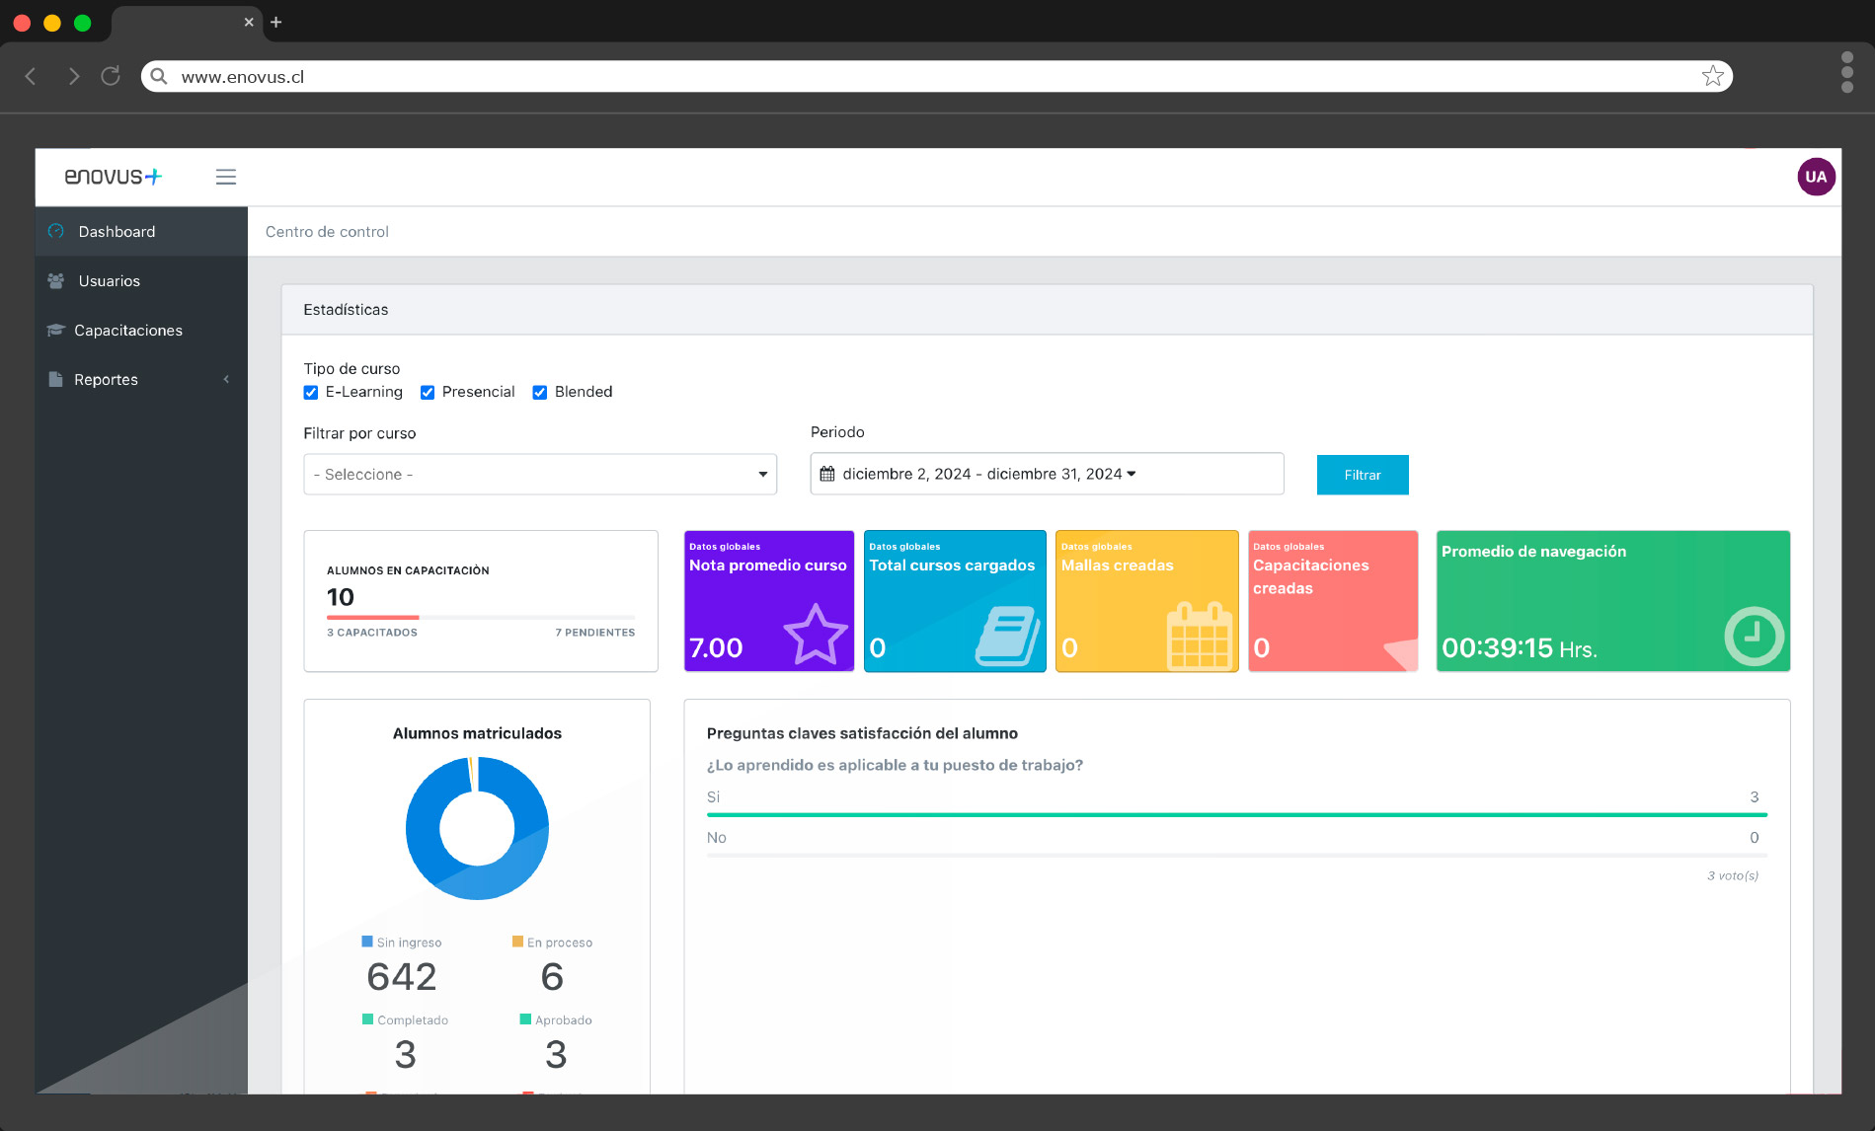Screen dimensions: 1875x1131
Task: Click the star icon on Nota promedio card
Action: (x=815, y=634)
